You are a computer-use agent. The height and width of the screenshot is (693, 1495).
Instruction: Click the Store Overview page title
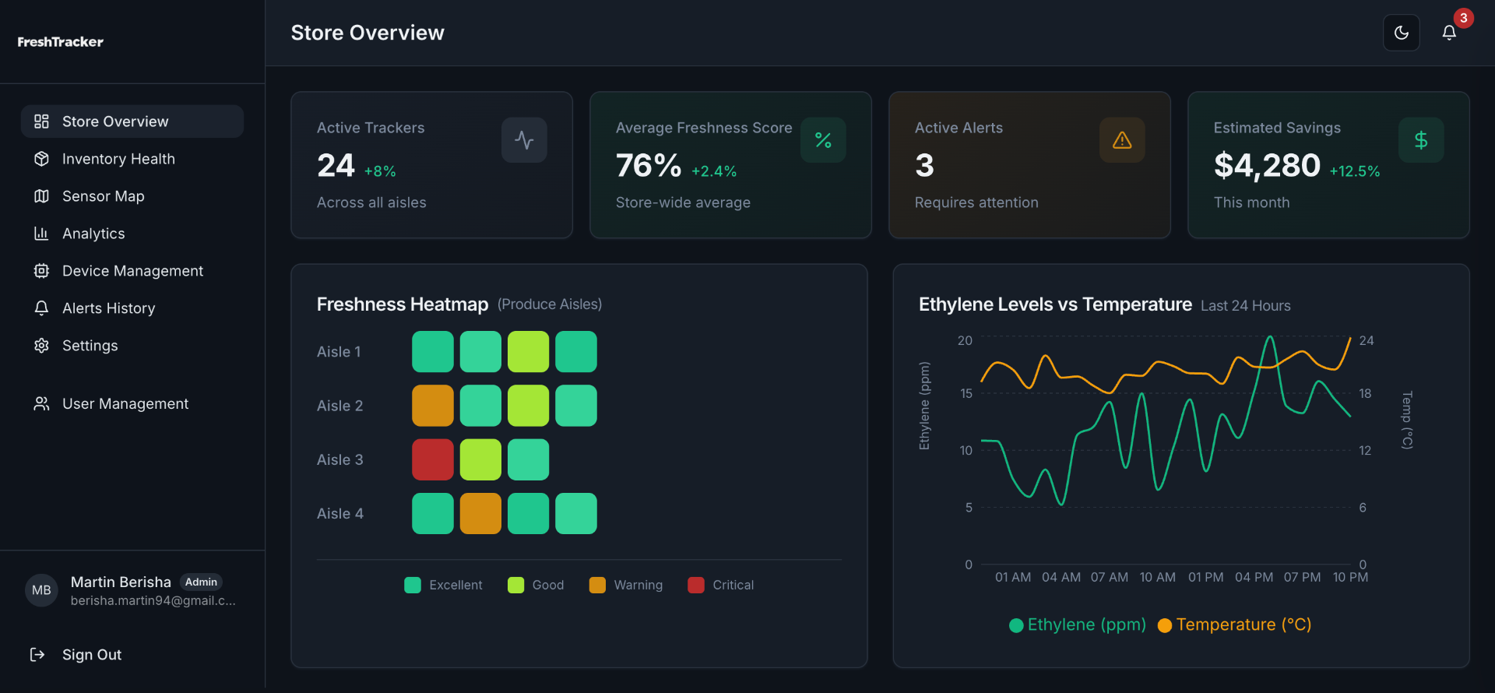tap(368, 33)
